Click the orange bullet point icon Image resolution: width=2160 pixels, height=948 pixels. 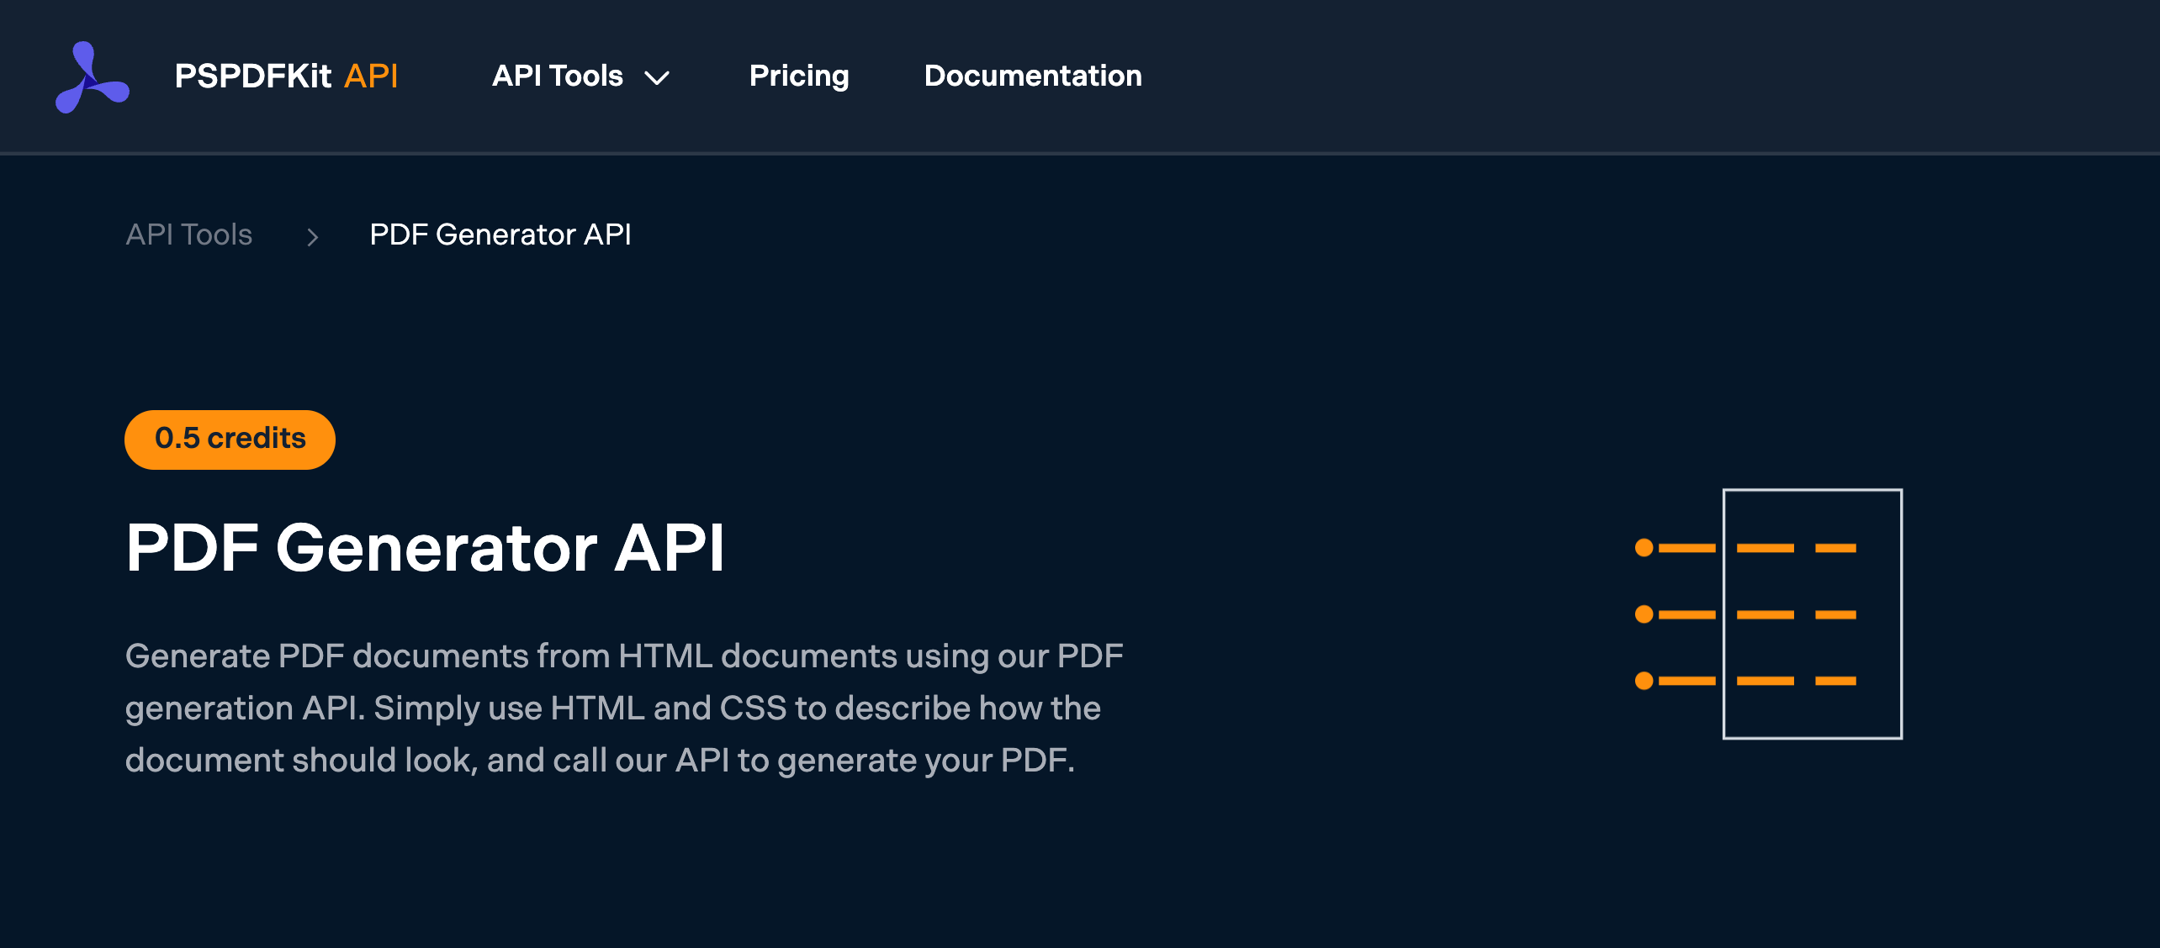pos(1644,548)
